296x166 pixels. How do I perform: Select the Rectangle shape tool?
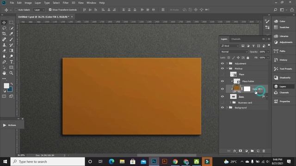(11, 68)
